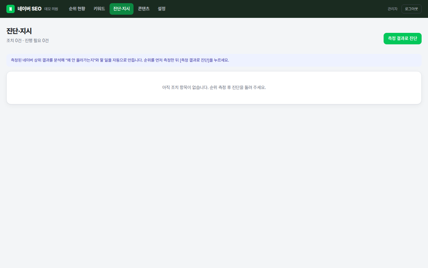
Task: Click the 진단·지시 page heading
Action: (x=19, y=31)
